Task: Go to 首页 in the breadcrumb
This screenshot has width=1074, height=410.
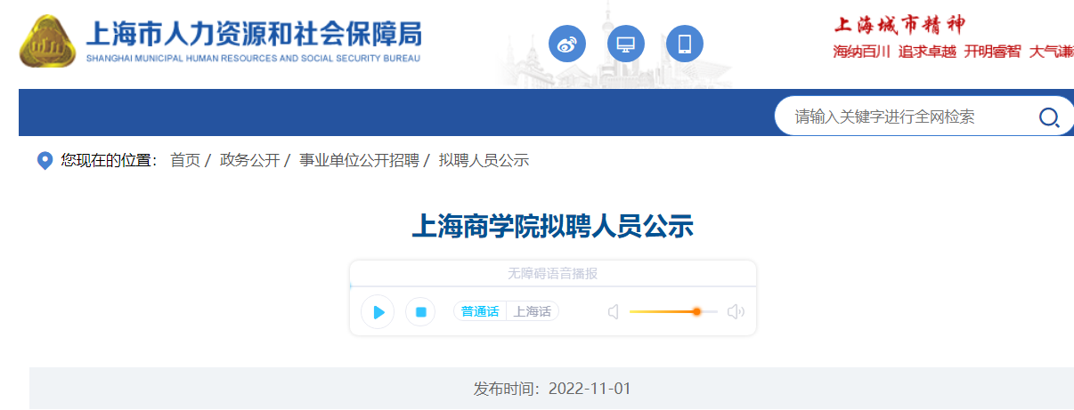Action: [x=185, y=161]
